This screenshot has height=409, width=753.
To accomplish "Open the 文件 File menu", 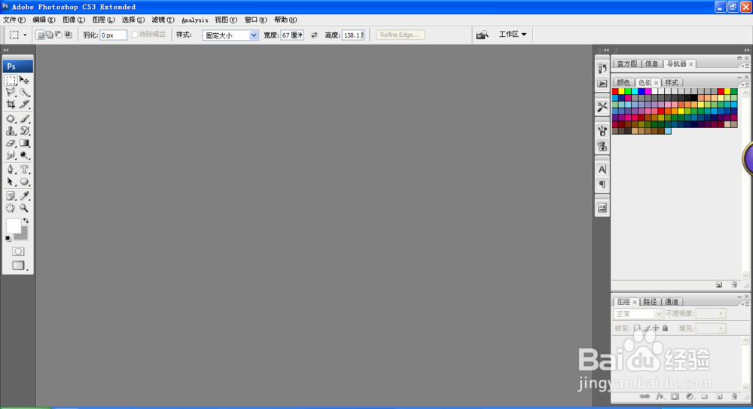I will [14, 20].
